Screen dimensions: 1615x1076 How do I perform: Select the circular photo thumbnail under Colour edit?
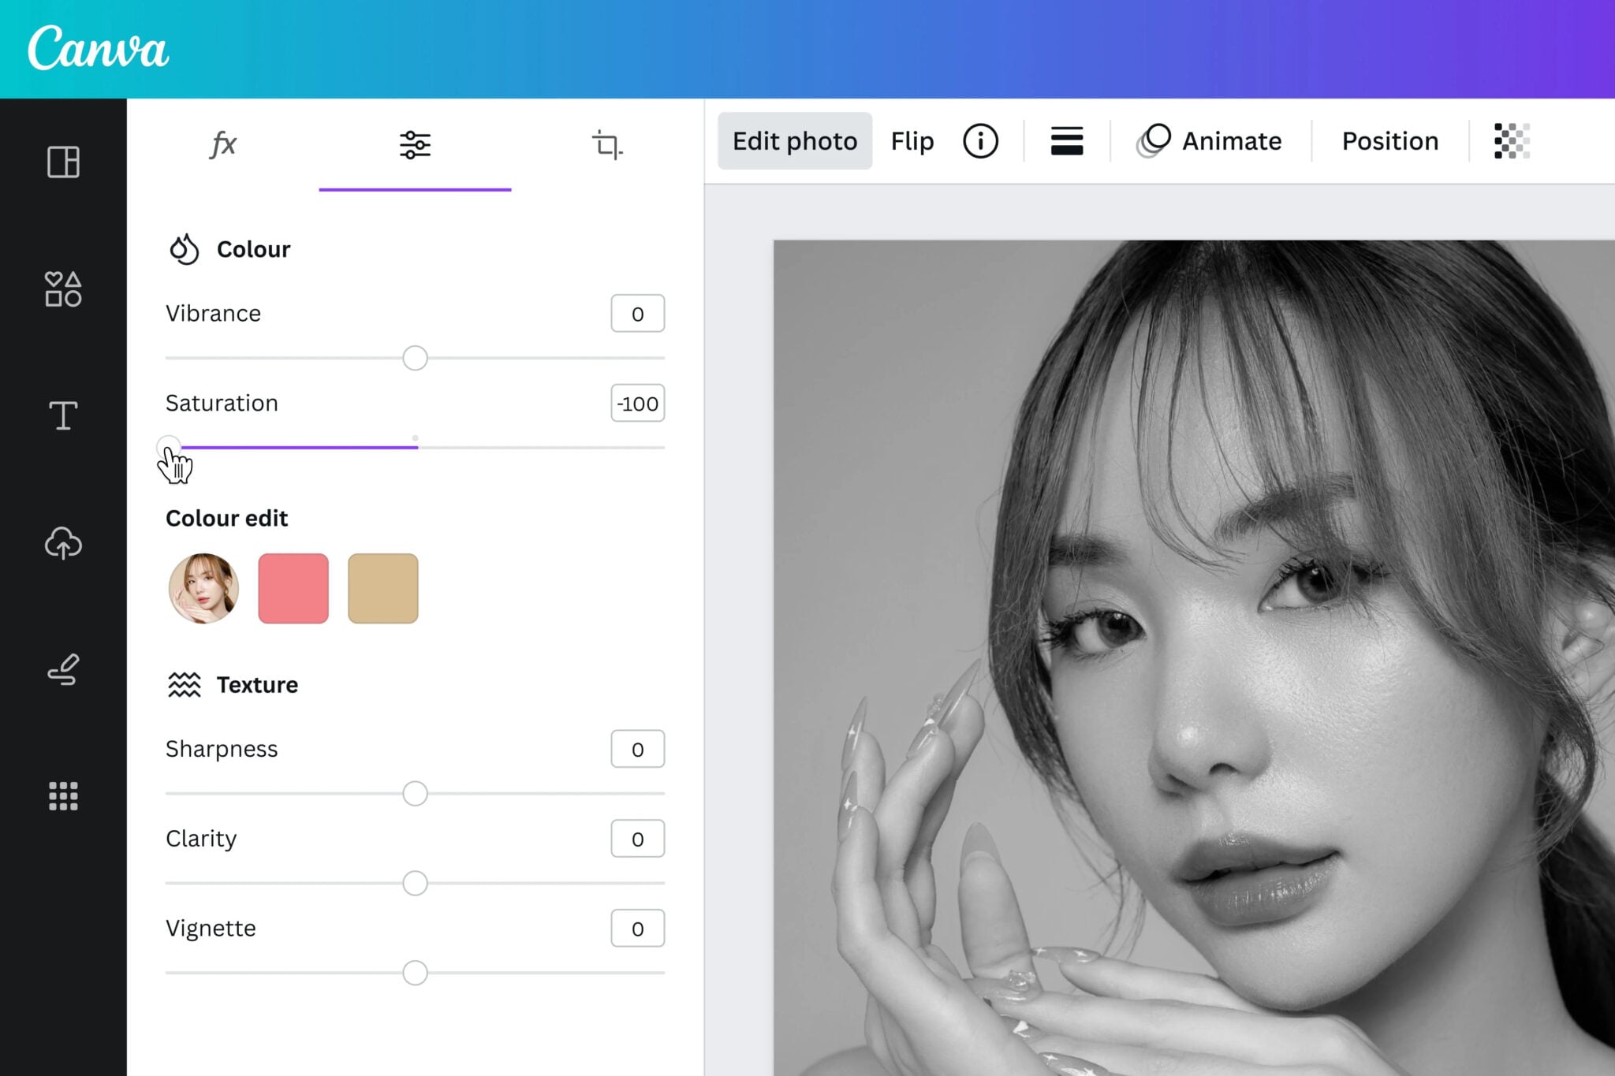203,587
